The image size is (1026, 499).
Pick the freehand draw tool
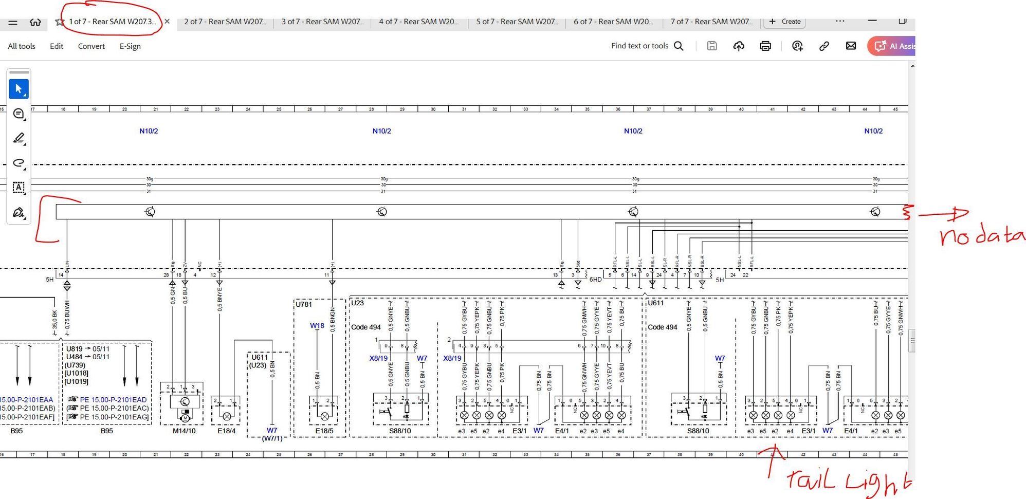tap(19, 163)
